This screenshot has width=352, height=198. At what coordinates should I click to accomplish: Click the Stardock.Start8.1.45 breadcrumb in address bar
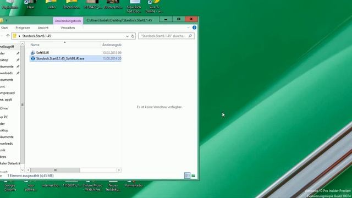37,36
